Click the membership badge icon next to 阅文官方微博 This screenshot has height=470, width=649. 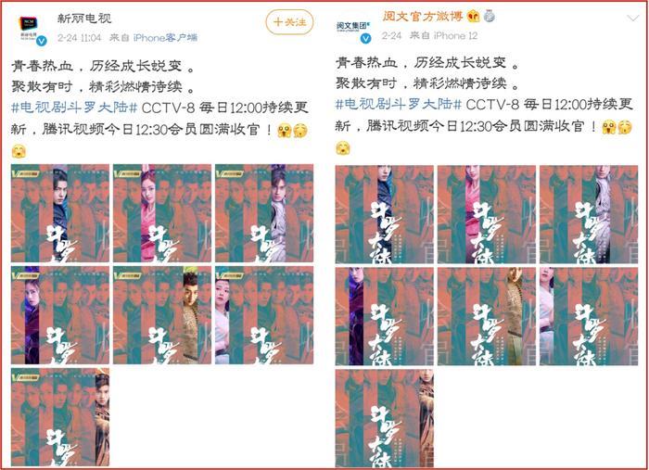pyautogui.click(x=473, y=17)
